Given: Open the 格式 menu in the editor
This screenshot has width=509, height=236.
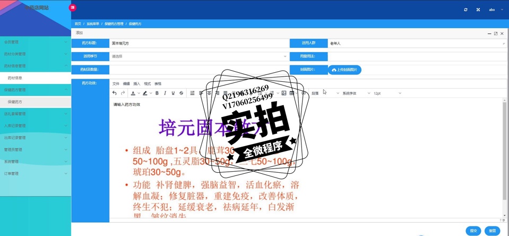Looking at the screenshot, I should pos(147,84).
